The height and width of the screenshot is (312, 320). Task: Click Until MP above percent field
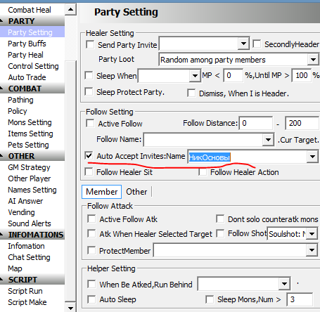coord(301,75)
